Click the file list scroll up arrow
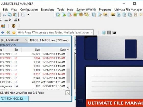The width and height of the screenshot is (143, 107). point(68,49)
